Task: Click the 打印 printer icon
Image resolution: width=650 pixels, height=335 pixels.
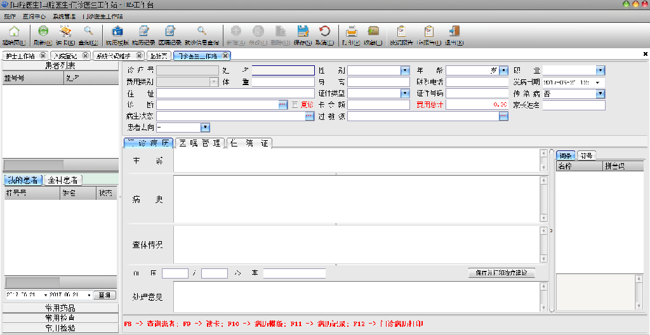Action: (x=352, y=32)
